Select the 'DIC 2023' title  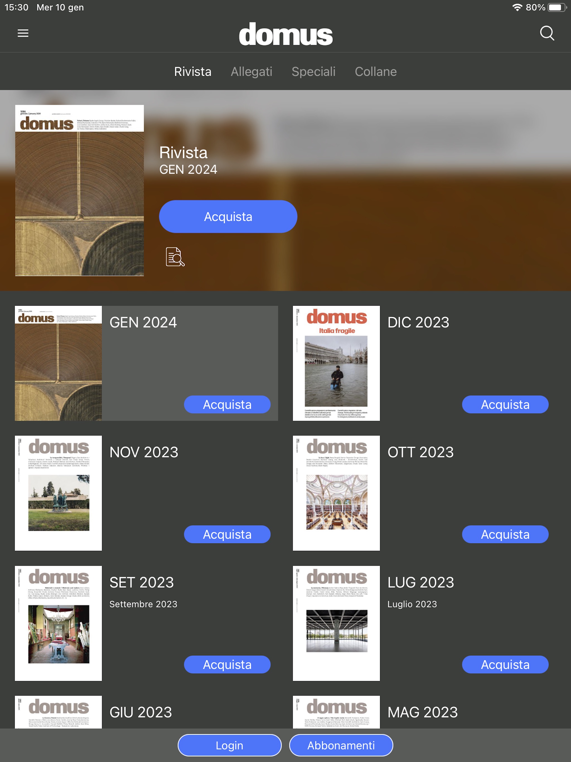tap(418, 322)
